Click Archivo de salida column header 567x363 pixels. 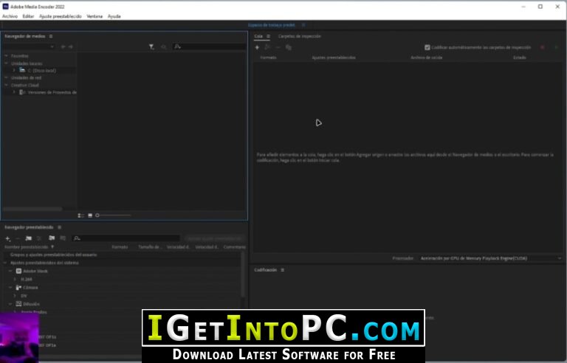[426, 58]
